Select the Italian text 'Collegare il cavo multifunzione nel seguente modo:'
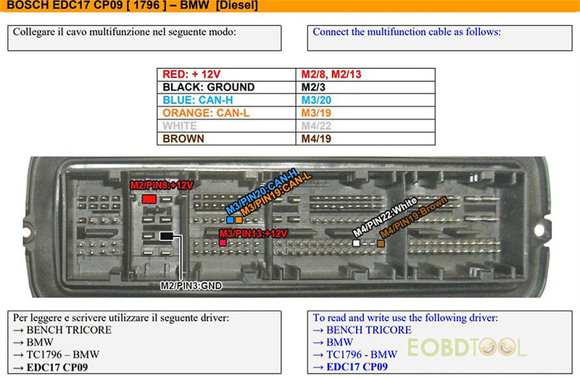 point(124,32)
